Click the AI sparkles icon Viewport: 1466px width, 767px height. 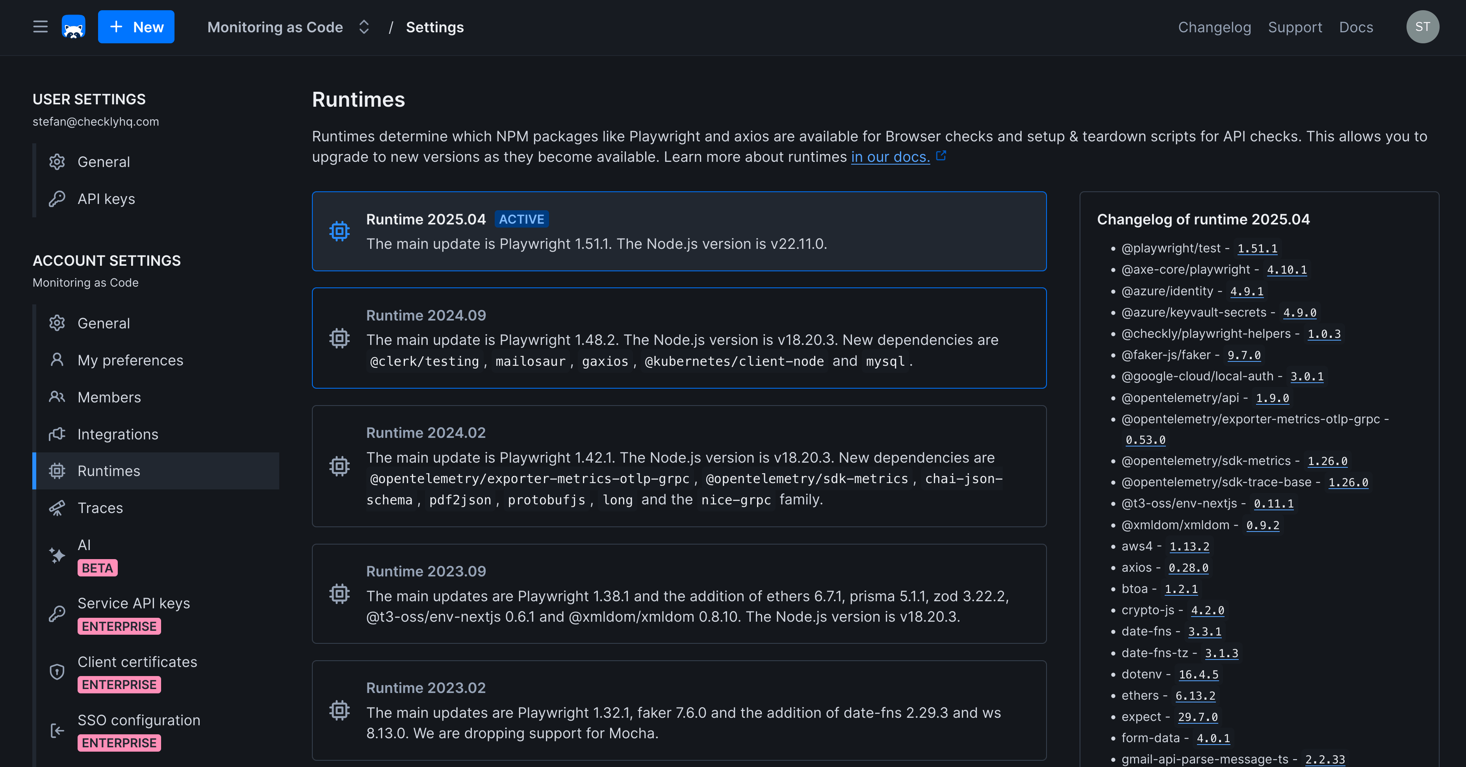(57, 555)
